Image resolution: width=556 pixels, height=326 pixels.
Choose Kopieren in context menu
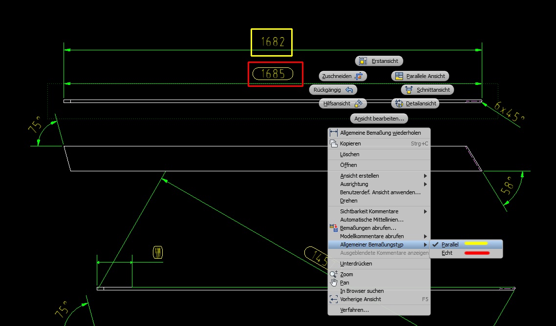click(x=379, y=143)
